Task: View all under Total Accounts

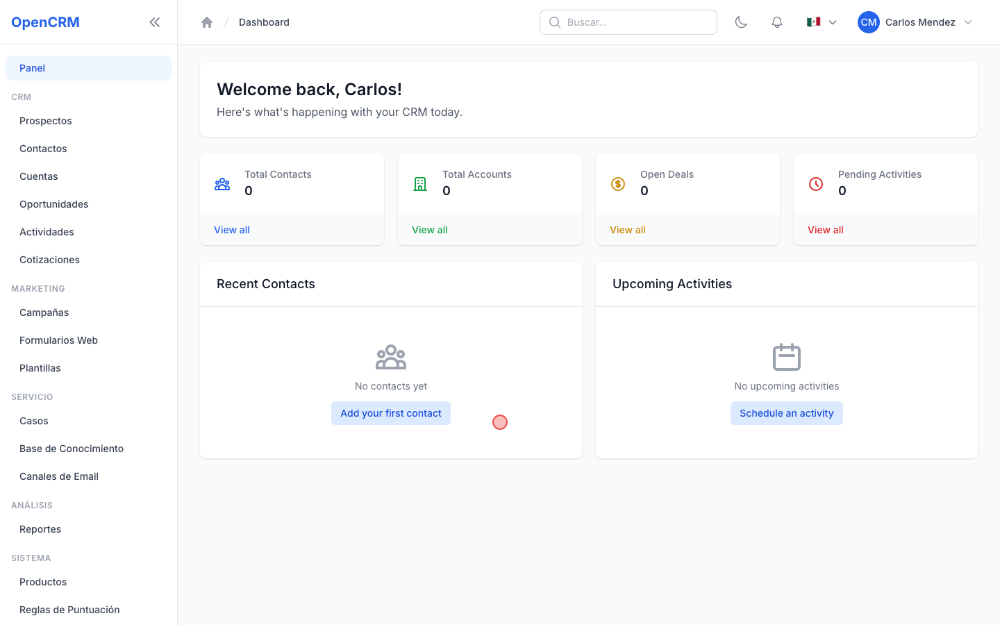Action: tap(430, 230)
